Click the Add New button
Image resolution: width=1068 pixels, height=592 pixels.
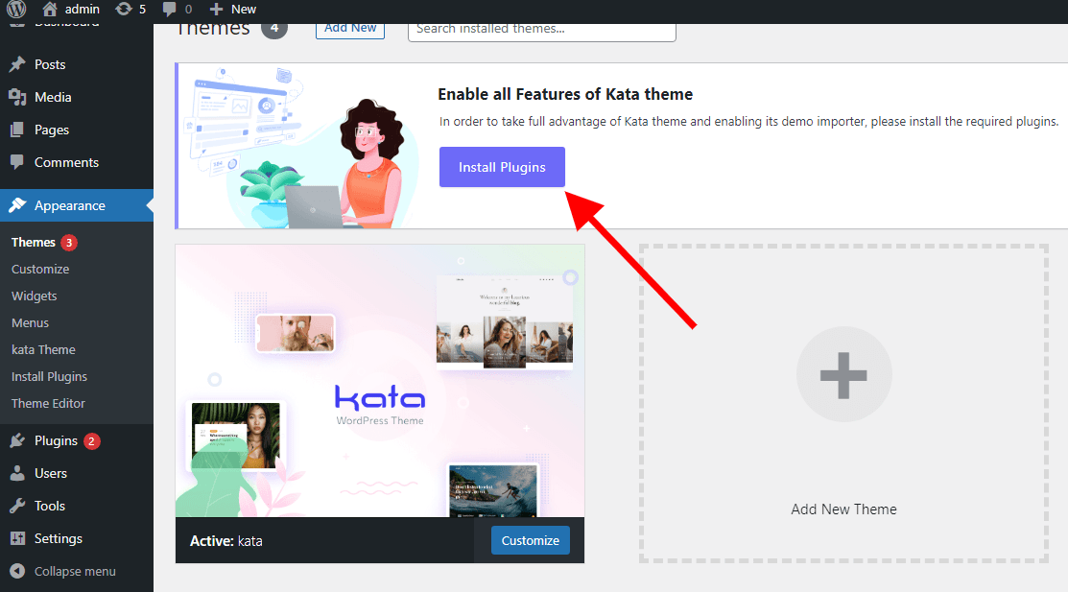[350, 29]
